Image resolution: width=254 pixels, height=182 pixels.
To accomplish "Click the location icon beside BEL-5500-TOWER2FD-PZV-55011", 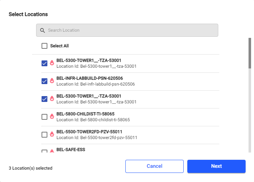I will (52, 134).
